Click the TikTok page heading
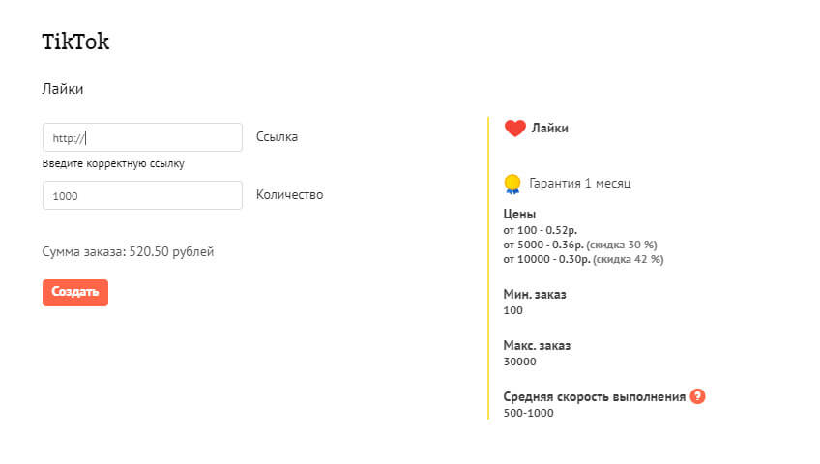 tap(75, 41)
